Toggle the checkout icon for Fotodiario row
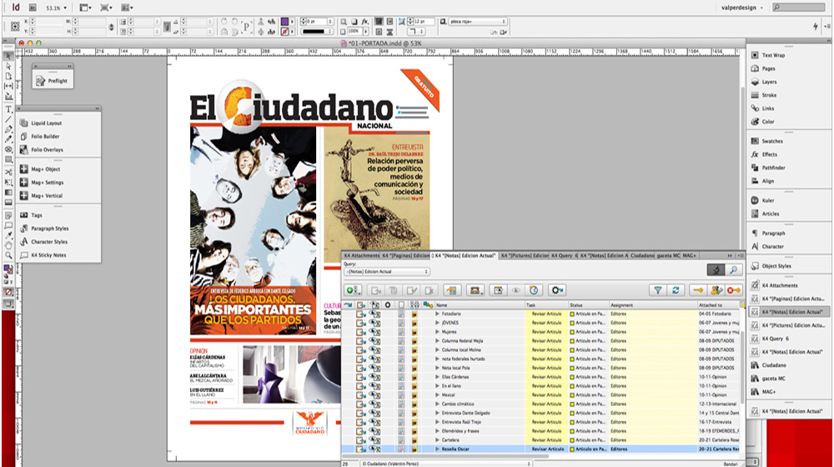The width and height of the screenshot is (834, 467). click(361, 314)
